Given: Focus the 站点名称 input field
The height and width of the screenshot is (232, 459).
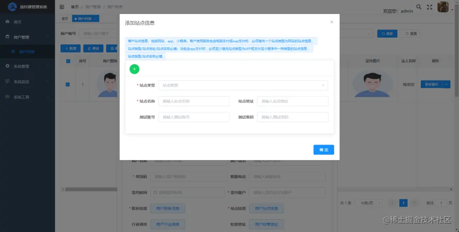Looking at the screenshot, I should pos(194,101).
